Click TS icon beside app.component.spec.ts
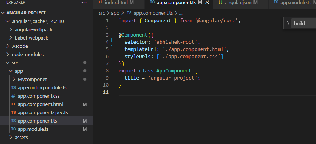316x144 pixels. [13, 112]
